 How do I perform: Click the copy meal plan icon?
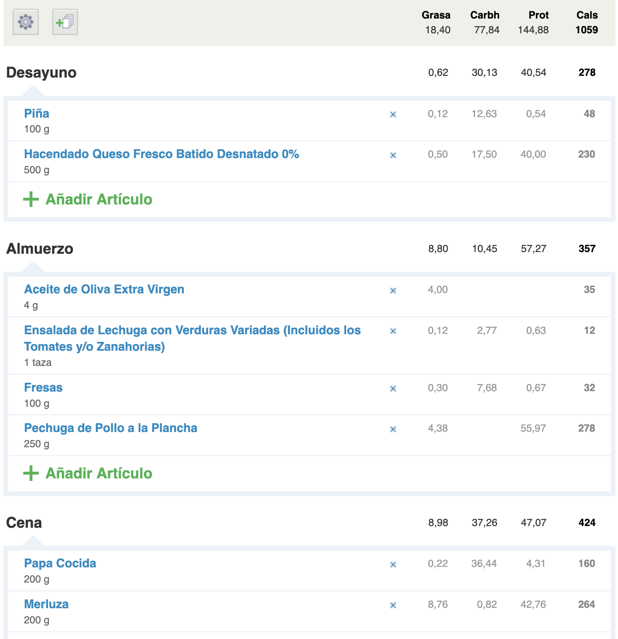(65, 22)
